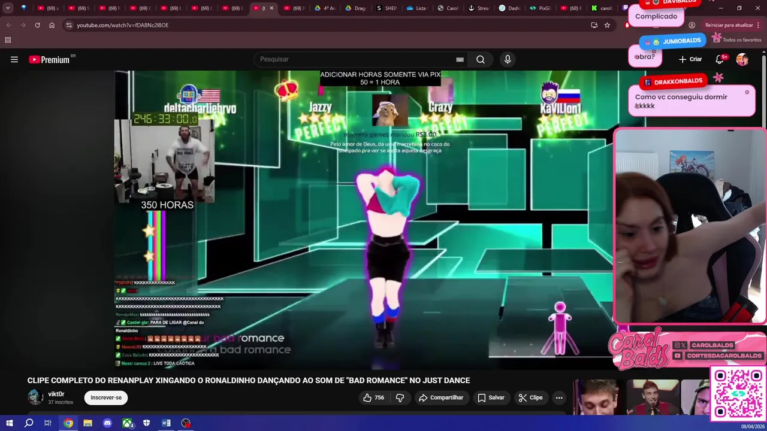Click video title CLIPE COMPLETO DO RENANPLAY
This screenshot has height=431, width=767.
click(249, 380)
